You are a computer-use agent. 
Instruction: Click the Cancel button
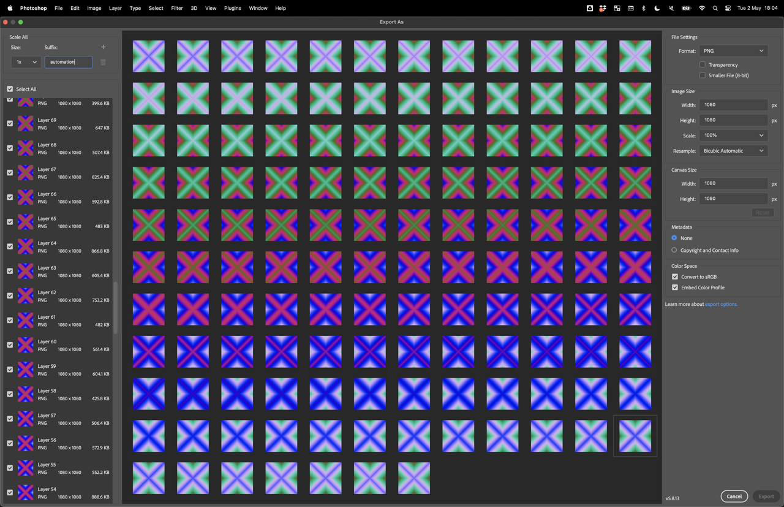(x=734, y=497)
